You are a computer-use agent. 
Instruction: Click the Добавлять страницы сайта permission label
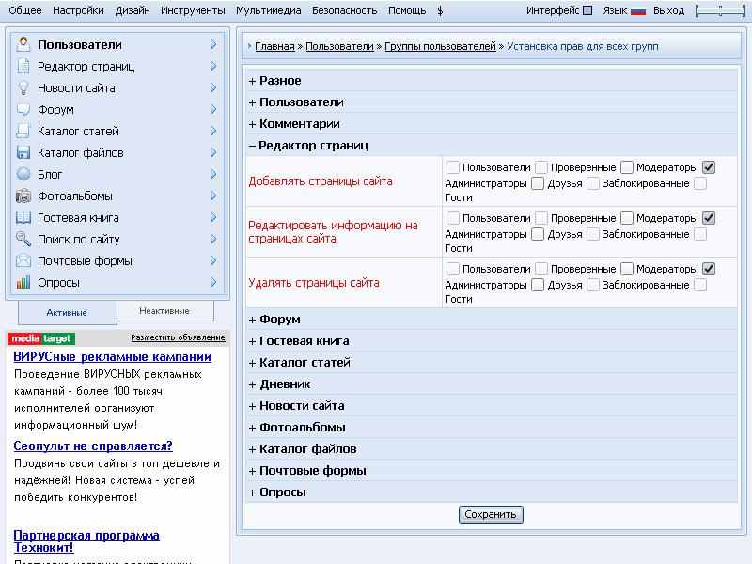pyautogui.click(x=321, y=181)
